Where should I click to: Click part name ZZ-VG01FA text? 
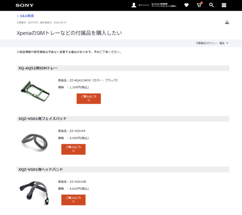click(72, 131)
